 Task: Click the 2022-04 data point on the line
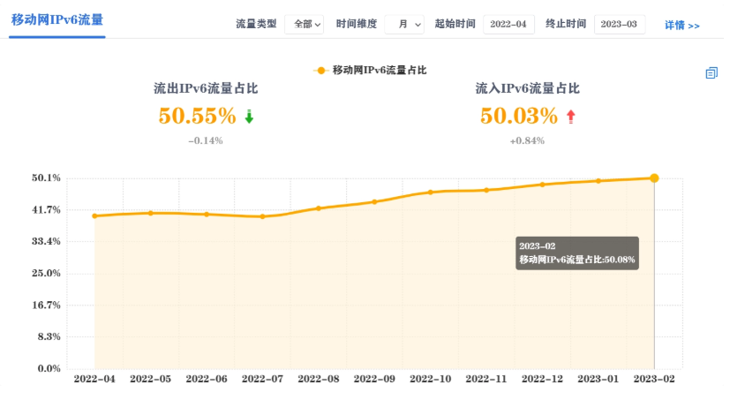pos(94,215)
